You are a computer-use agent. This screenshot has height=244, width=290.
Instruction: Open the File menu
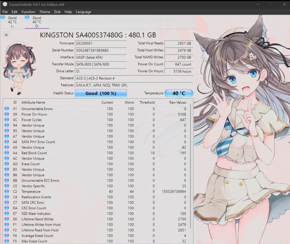(x=5, y=12)
